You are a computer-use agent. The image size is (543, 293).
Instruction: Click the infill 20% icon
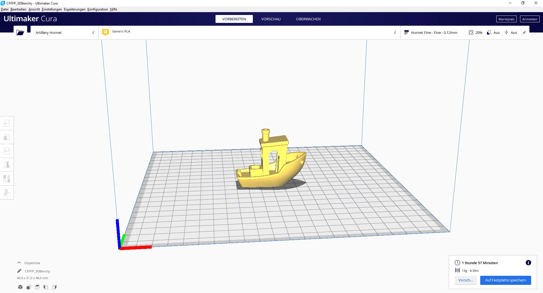point(471,32)
